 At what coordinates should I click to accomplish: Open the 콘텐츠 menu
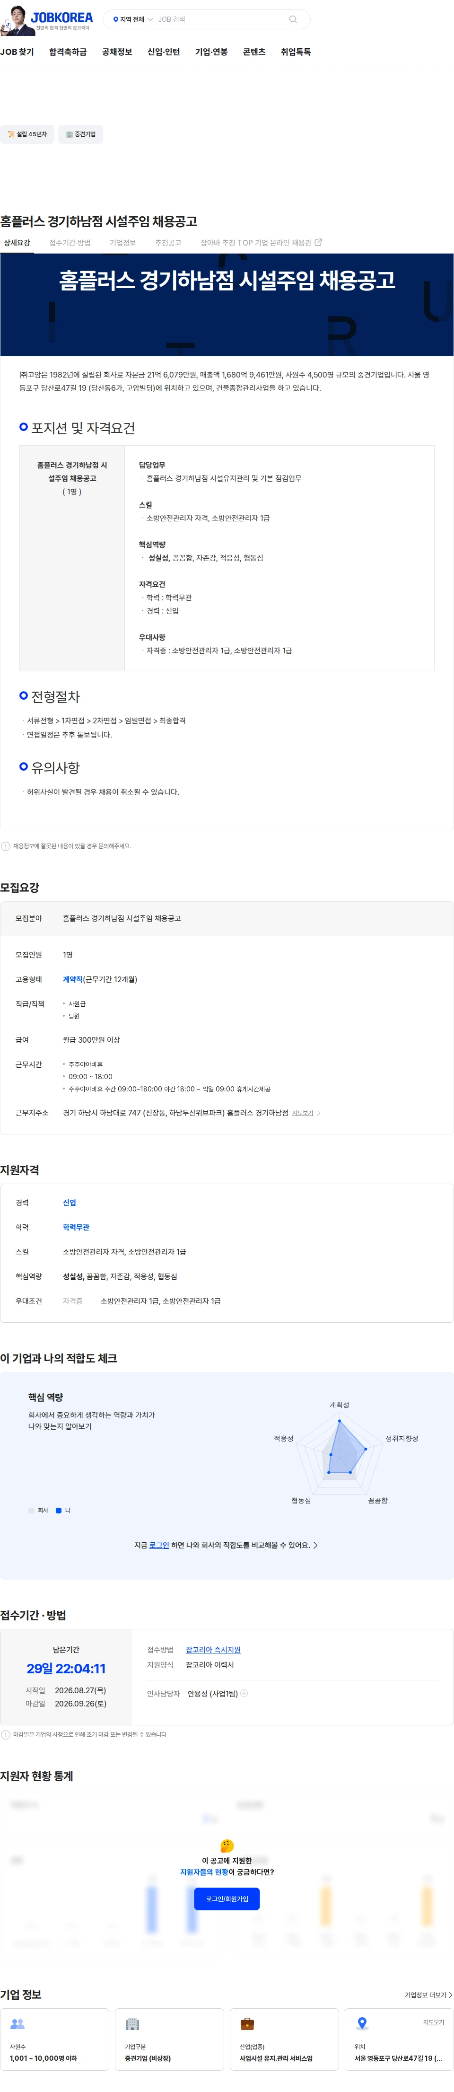(254, 52)
